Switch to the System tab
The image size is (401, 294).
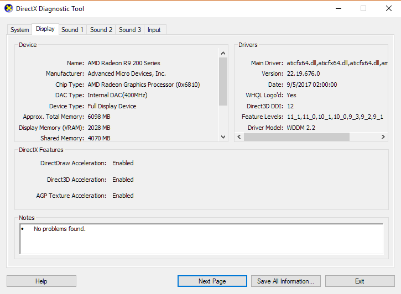pos(20,30)
